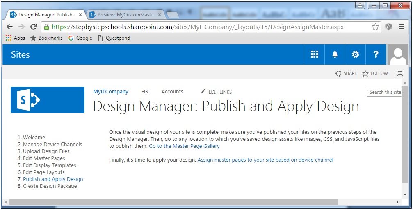Toggle focus on content icon

tap(400, 73)
